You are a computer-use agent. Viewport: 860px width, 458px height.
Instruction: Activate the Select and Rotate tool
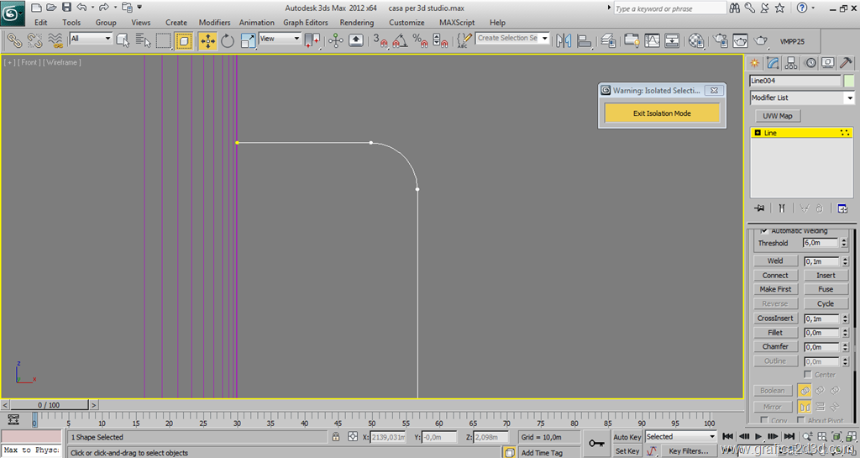point(228,40)
